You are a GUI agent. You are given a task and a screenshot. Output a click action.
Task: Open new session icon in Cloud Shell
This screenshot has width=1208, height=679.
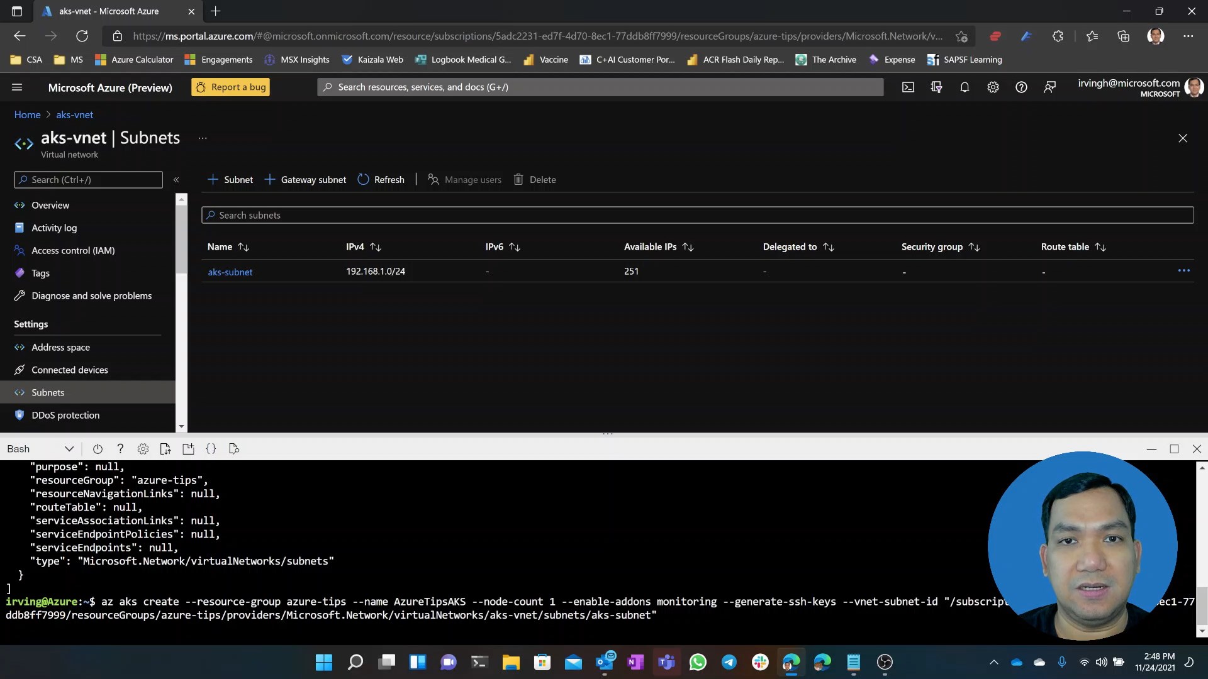point(188,449)
